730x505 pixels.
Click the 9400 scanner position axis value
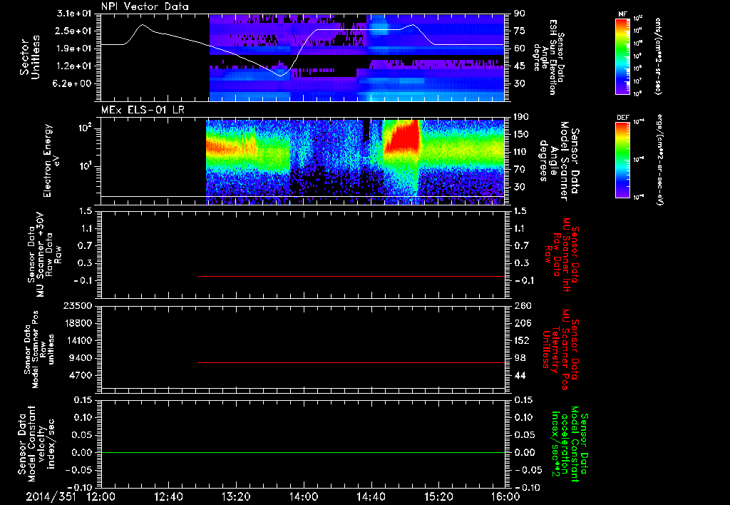pos(81,358)
